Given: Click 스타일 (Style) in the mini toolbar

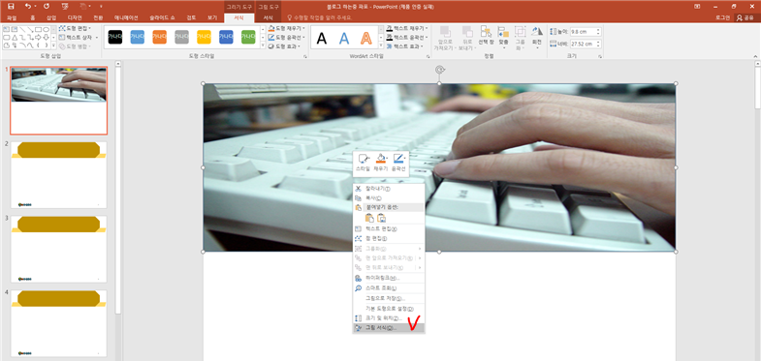Looking at the screenshot, I should 363,163.
